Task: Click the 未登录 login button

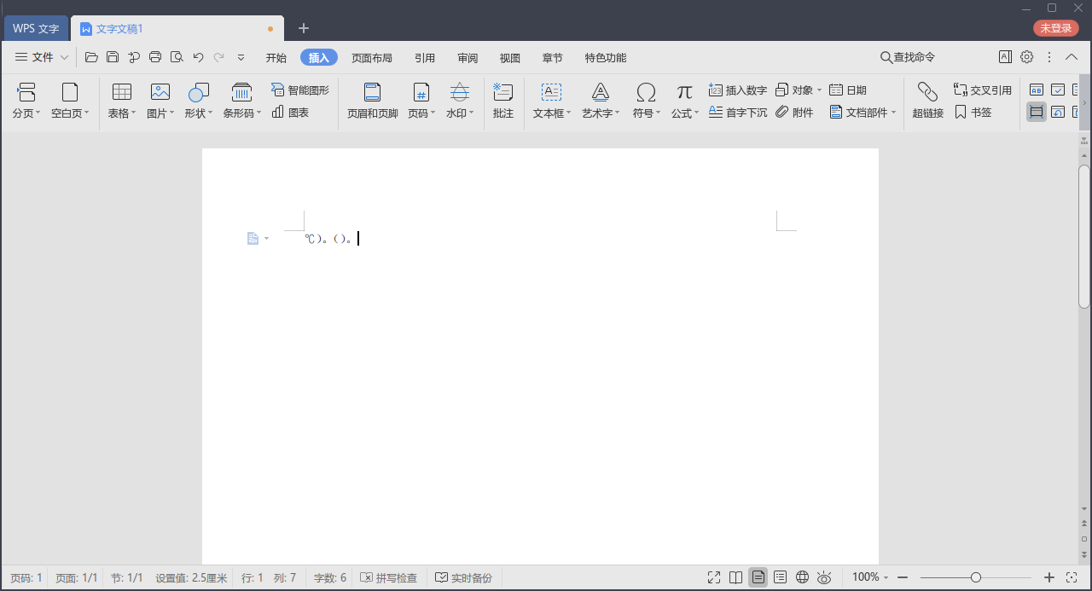Action: (1055, 28)
